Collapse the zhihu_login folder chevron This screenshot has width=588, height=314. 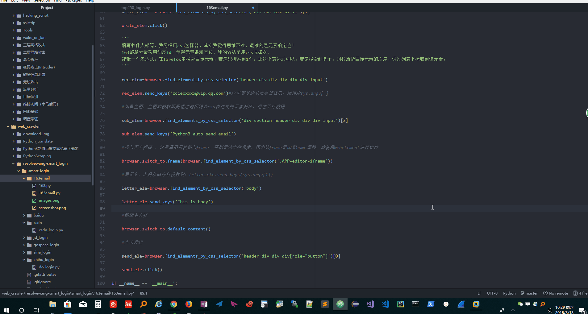[x=24, y=260]
